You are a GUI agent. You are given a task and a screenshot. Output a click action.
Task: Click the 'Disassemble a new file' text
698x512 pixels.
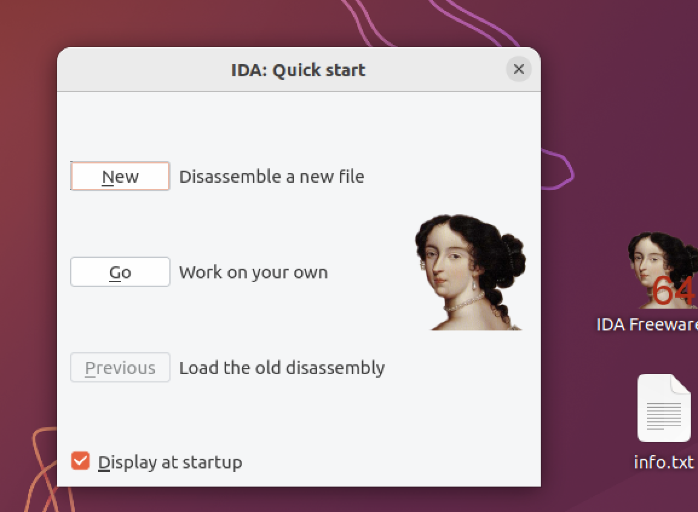click(272, 177)
